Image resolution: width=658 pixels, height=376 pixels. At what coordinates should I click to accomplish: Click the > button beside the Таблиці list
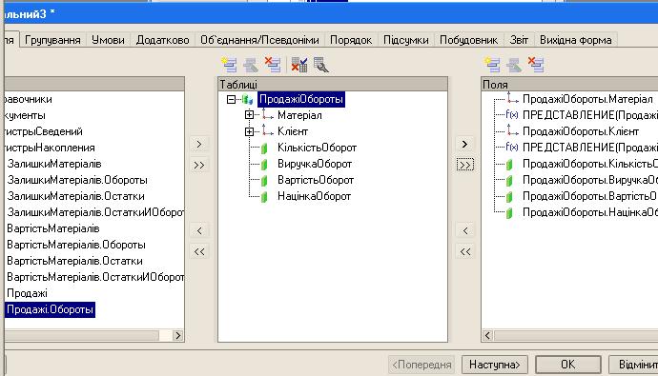(x=199, y=144)
